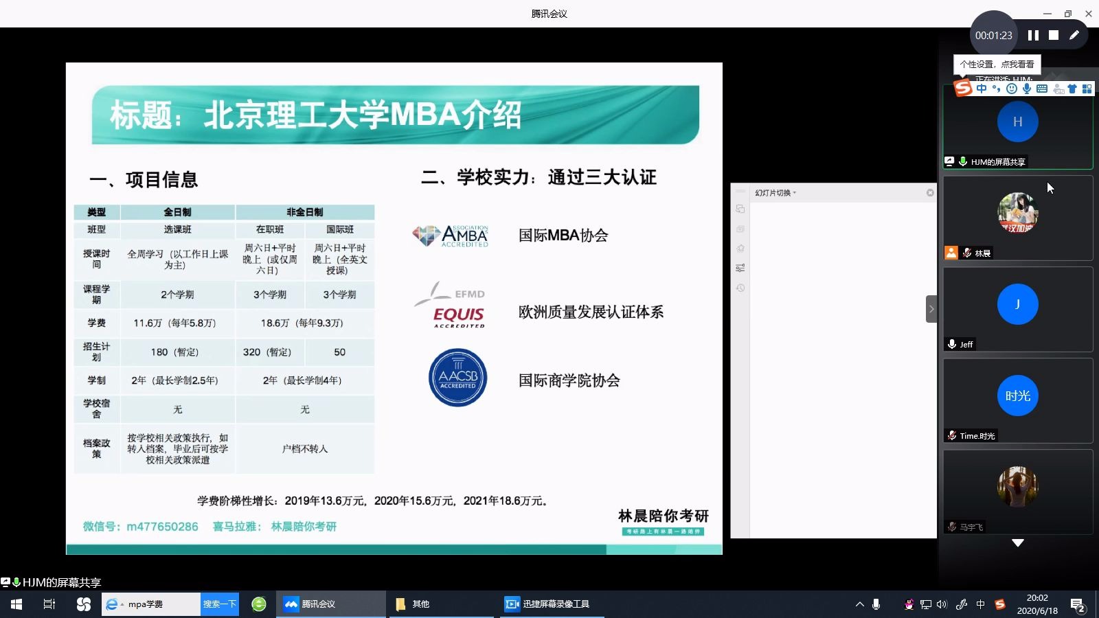Click the history clock sidebar icon
1099x618 pixels.
click(x=740, y=288)
